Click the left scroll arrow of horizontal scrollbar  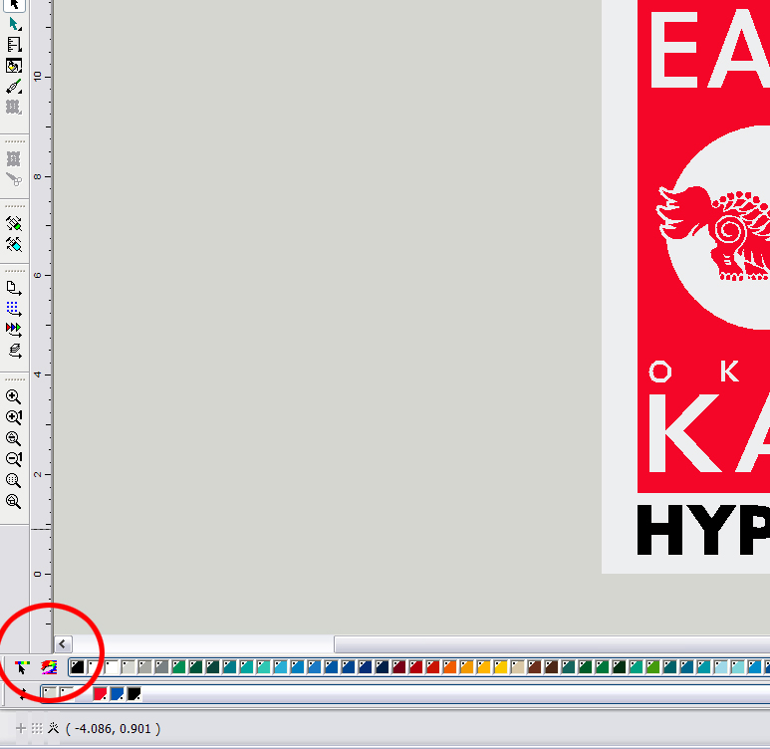click(x=63, y=643)
